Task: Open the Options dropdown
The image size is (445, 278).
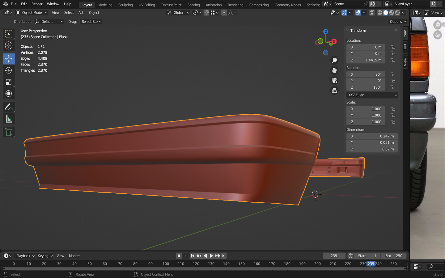Action: [x=398, y=22]
